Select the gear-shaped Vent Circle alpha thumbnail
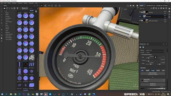Image resolution: width=171 pixels, height=96 pixels. tap(32, 71)
